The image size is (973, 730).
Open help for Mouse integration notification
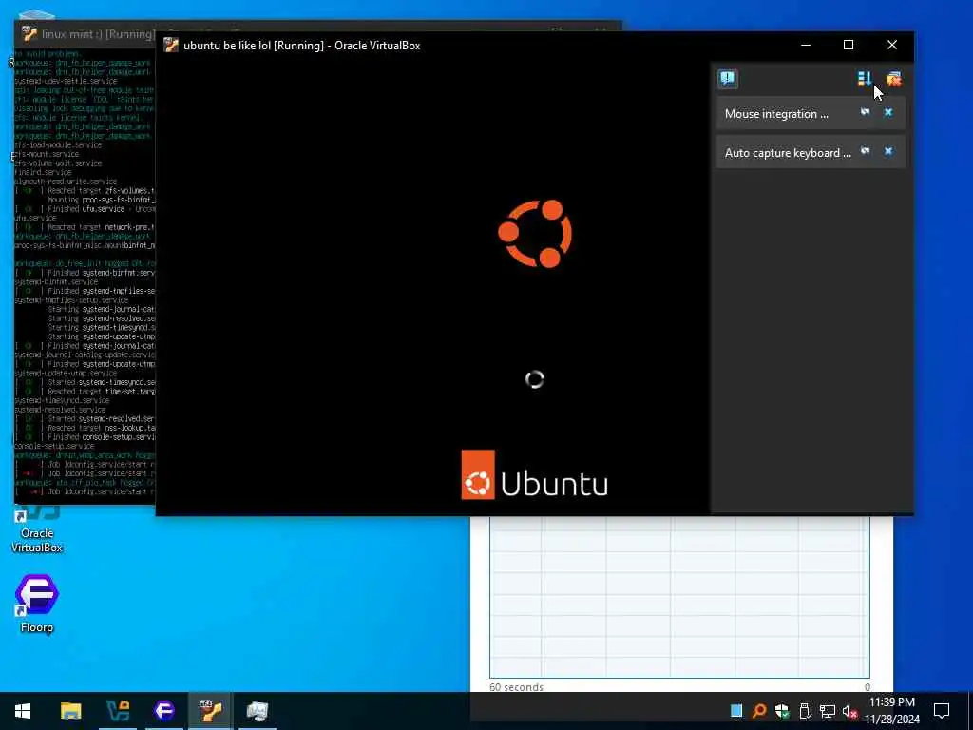(x=865, y=112)
